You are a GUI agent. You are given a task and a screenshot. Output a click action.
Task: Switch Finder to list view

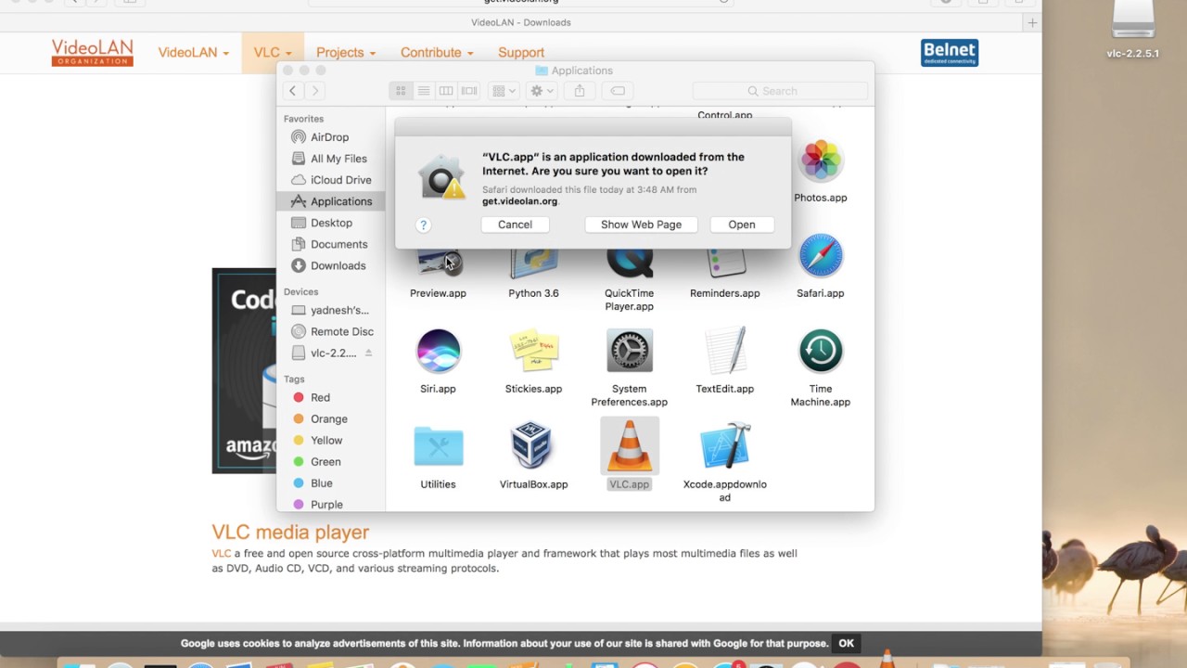coord(423,91)
